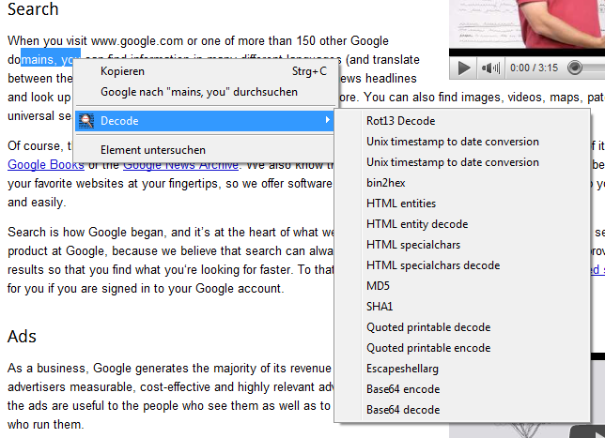Select the first Unix timestamp to date conversion
Image resolution: width=605 pixels, height=438 pixels.
pos(462,142)
